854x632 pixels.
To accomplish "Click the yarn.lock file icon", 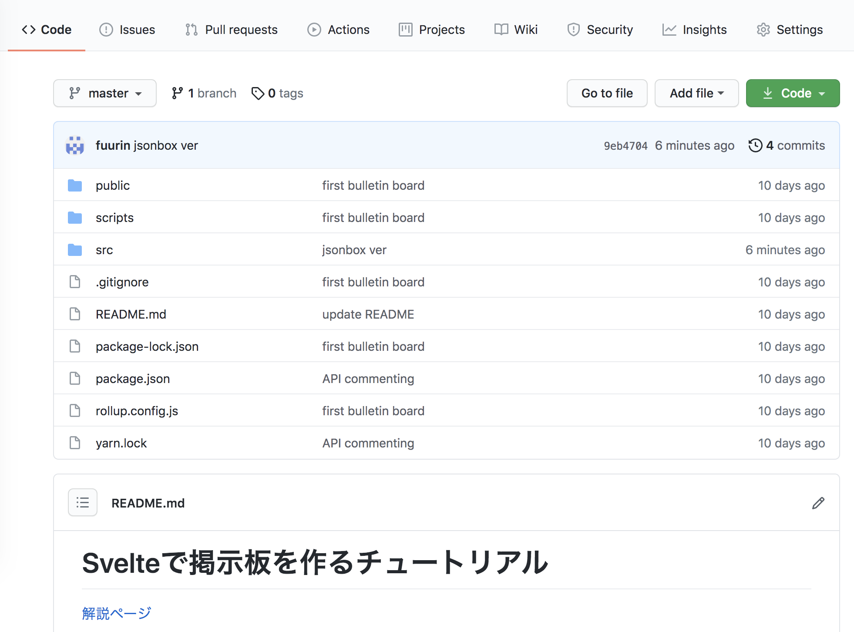I will (75, 443).
